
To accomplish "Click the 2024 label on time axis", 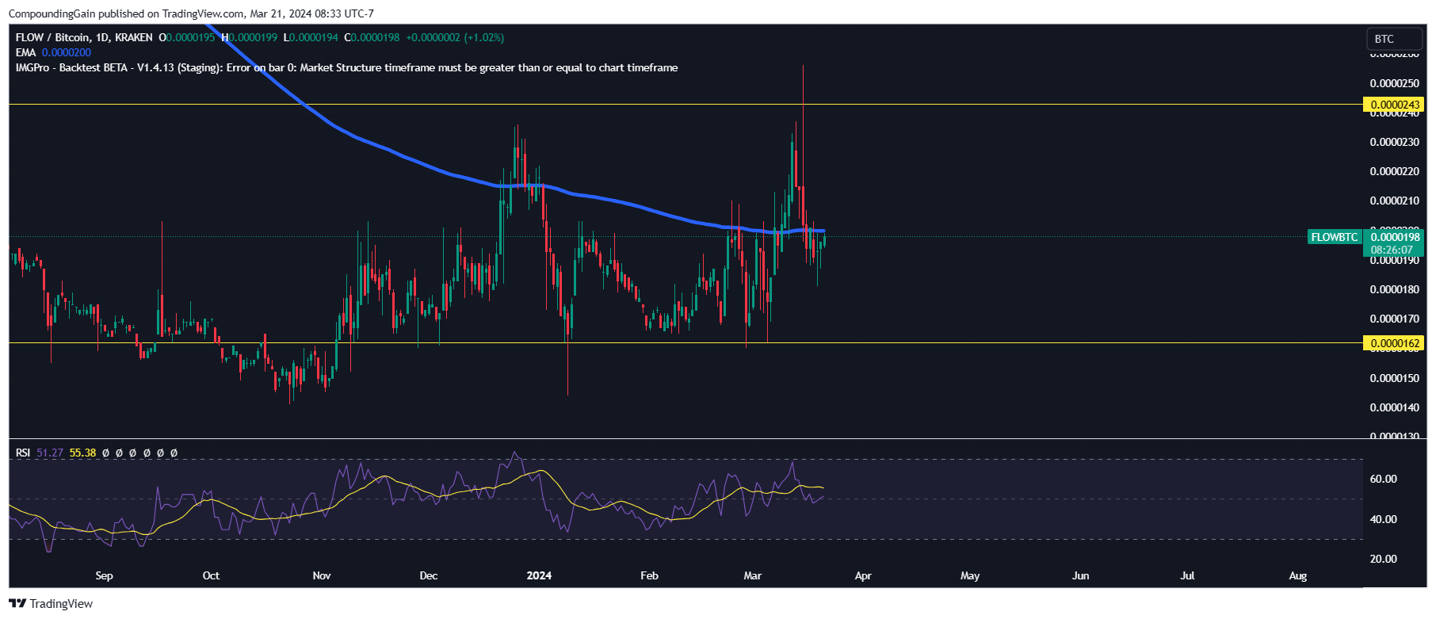I will pos(539,575).
